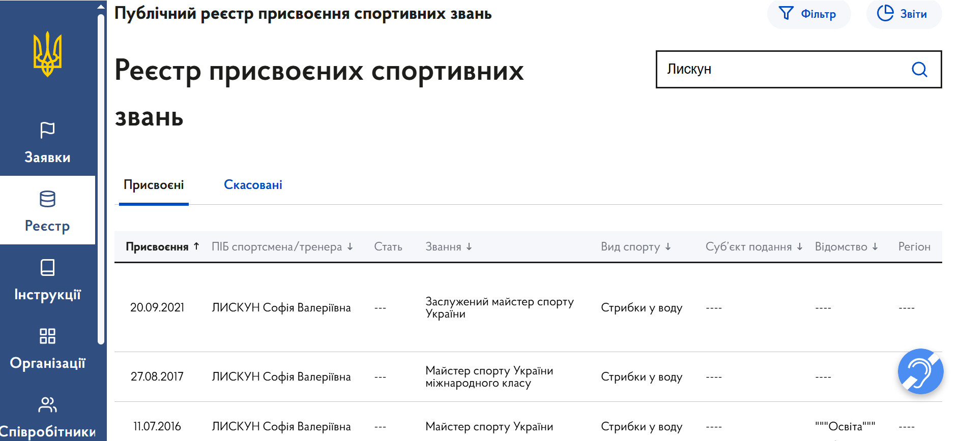Click the magnifying glass search icon

[x=919, y=69]
